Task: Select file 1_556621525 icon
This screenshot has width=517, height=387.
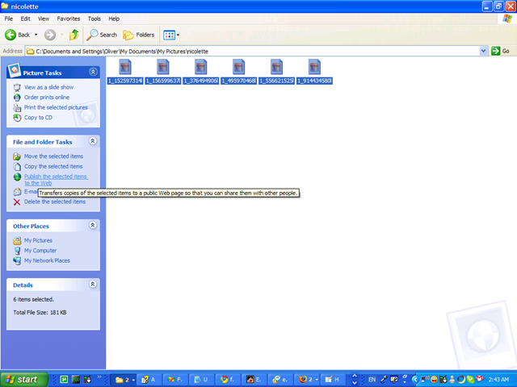Action: (276, 67)
